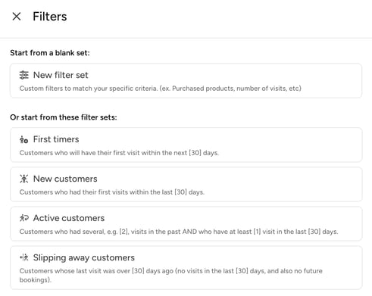The height and width of the screenshot is (296, 372).
Task: Click the Slipping away customers icon
Action: [x=24, y=257]
